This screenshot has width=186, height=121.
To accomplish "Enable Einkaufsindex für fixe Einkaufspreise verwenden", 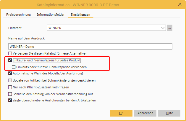I will coord(14,67).
